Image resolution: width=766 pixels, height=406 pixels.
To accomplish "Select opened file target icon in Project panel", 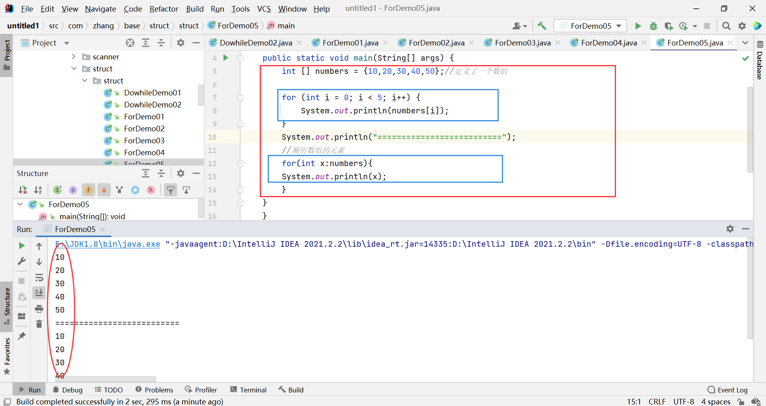I will [130, 43].
